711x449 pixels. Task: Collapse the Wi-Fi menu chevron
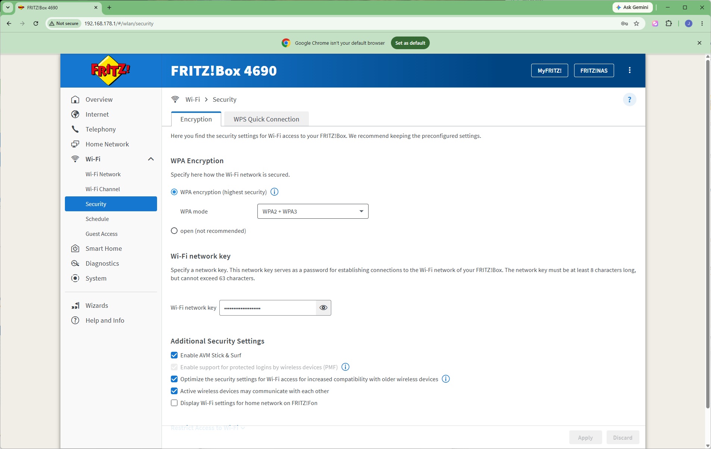[x=151, y=159]
